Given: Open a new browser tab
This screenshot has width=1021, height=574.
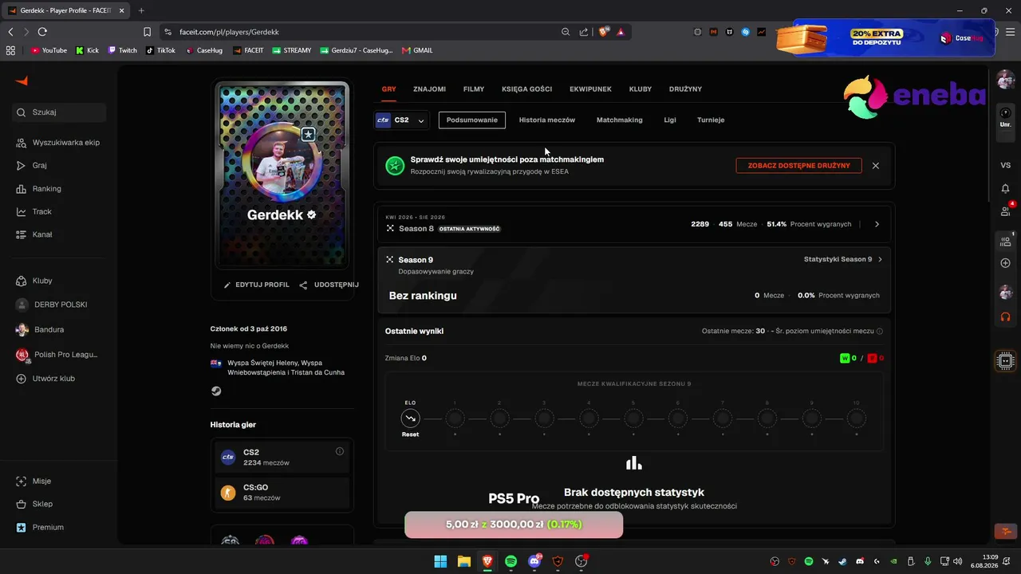Looking at the screenshot, I should coord(141,10).
